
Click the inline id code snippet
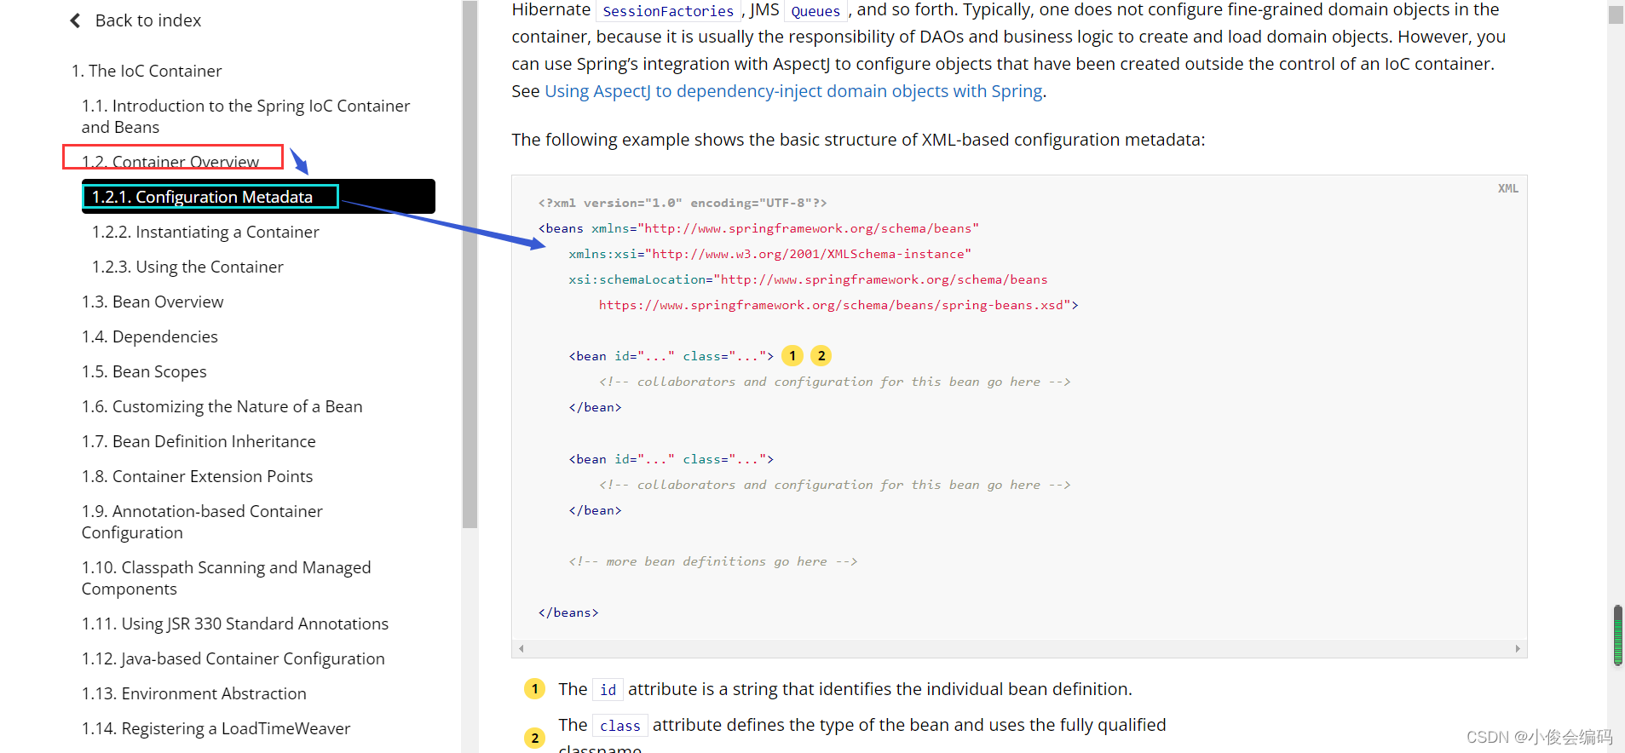tap(608, 690)
